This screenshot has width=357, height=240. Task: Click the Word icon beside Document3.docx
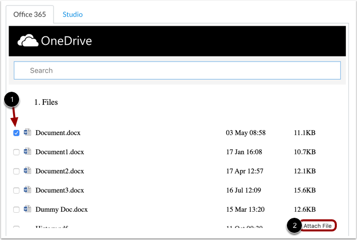coord(28,190)
